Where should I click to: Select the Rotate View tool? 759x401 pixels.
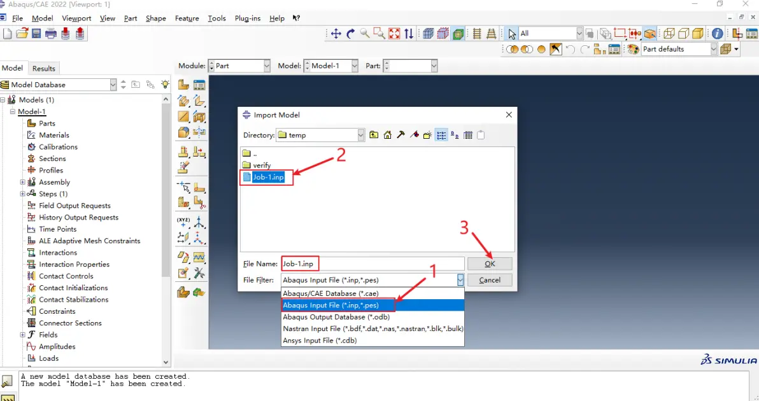tap(350, 33)
